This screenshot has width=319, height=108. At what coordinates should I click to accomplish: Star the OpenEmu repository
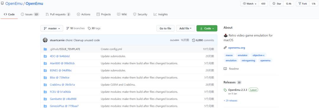(277, 4)
